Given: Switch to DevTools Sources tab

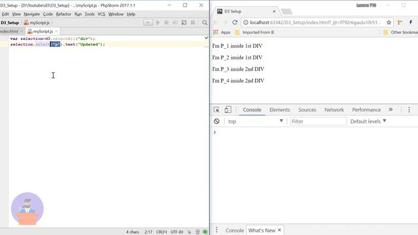Looking at the screenshot, I should coord(307,110).
